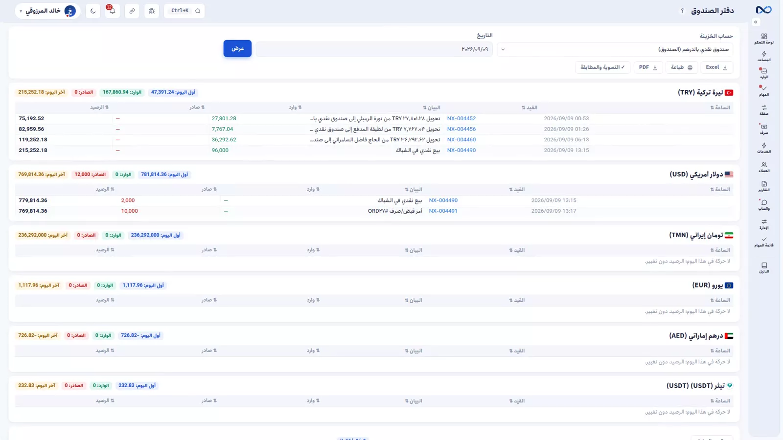This screenshot has width=783, height=440.
Task: Click the infinity logo at the top of the sidebar
Action: pyautogui.click(x=763, y=10)
